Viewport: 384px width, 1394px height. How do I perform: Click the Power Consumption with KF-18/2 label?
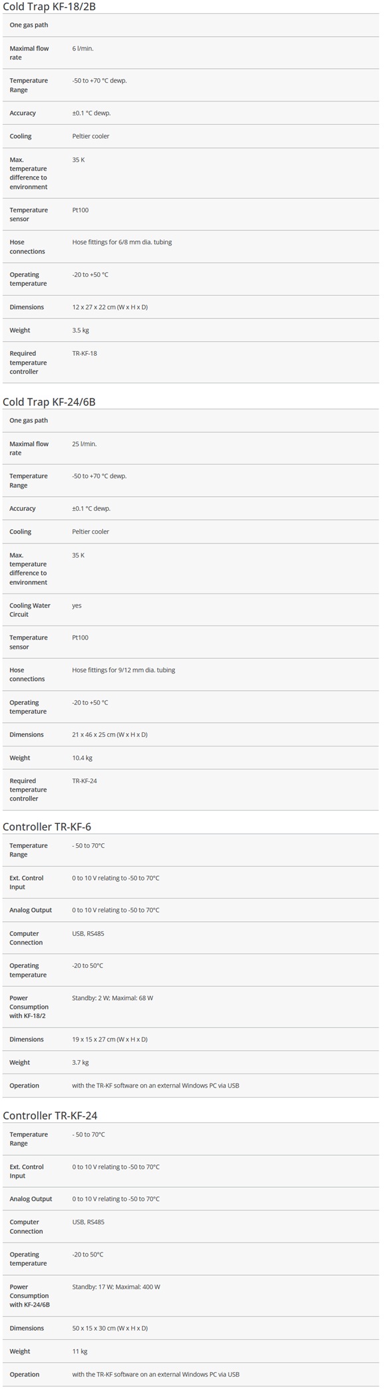pyautogui.click(x=29, y=1007)
